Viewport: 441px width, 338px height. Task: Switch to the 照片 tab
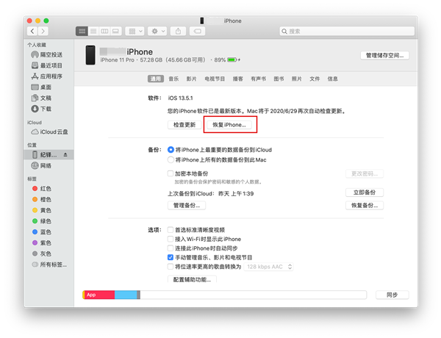tap(296, 79)
